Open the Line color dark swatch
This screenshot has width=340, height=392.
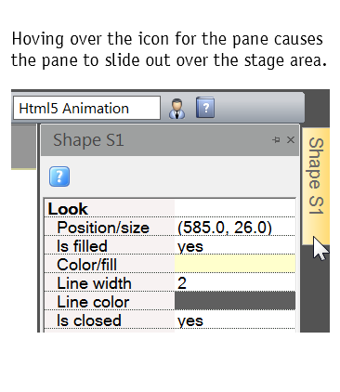[235, 301]
